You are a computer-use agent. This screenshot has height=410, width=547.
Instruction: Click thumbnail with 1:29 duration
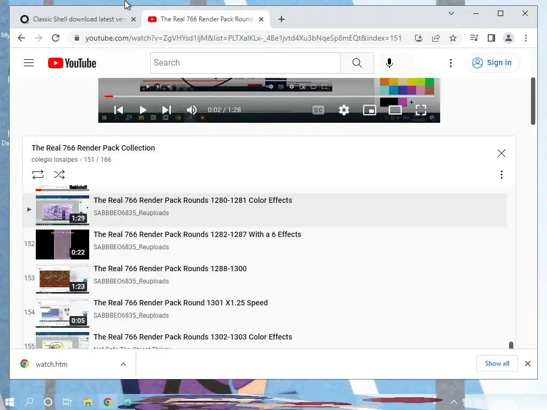pos(62,210)
